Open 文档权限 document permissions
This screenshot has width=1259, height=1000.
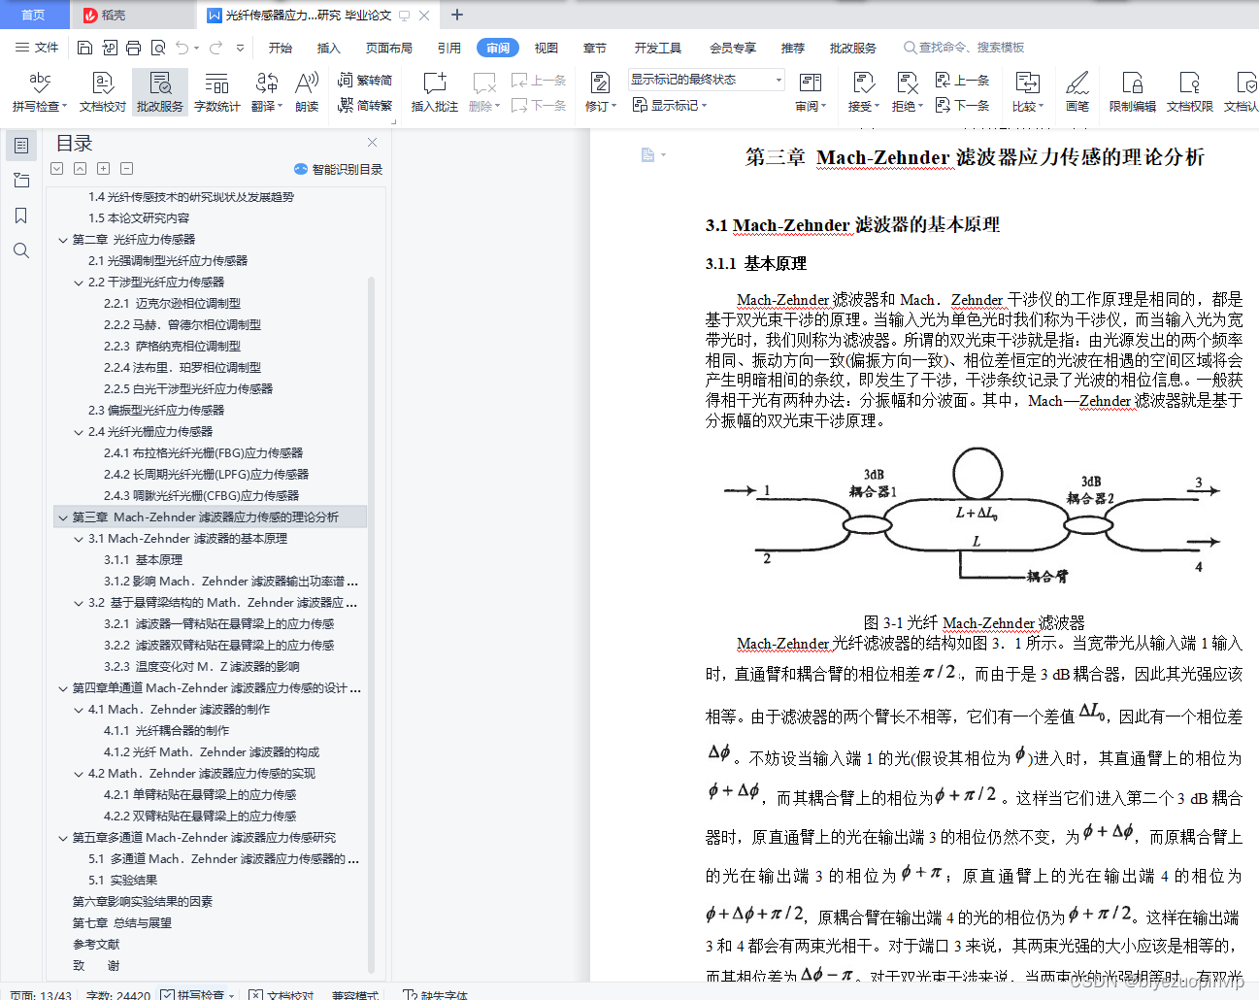(x=1190, y=92)
